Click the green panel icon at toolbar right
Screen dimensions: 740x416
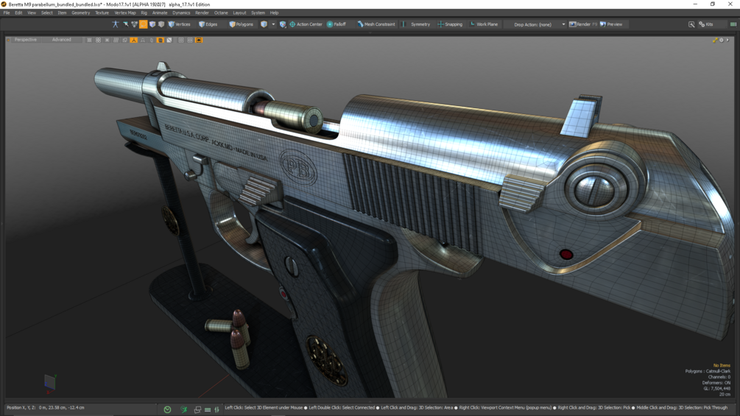click(x=733, y=24)
